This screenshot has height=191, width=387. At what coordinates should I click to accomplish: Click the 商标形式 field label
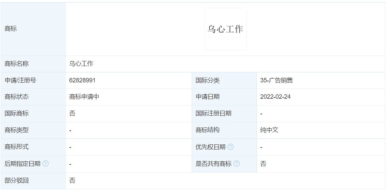pos(17,147)
